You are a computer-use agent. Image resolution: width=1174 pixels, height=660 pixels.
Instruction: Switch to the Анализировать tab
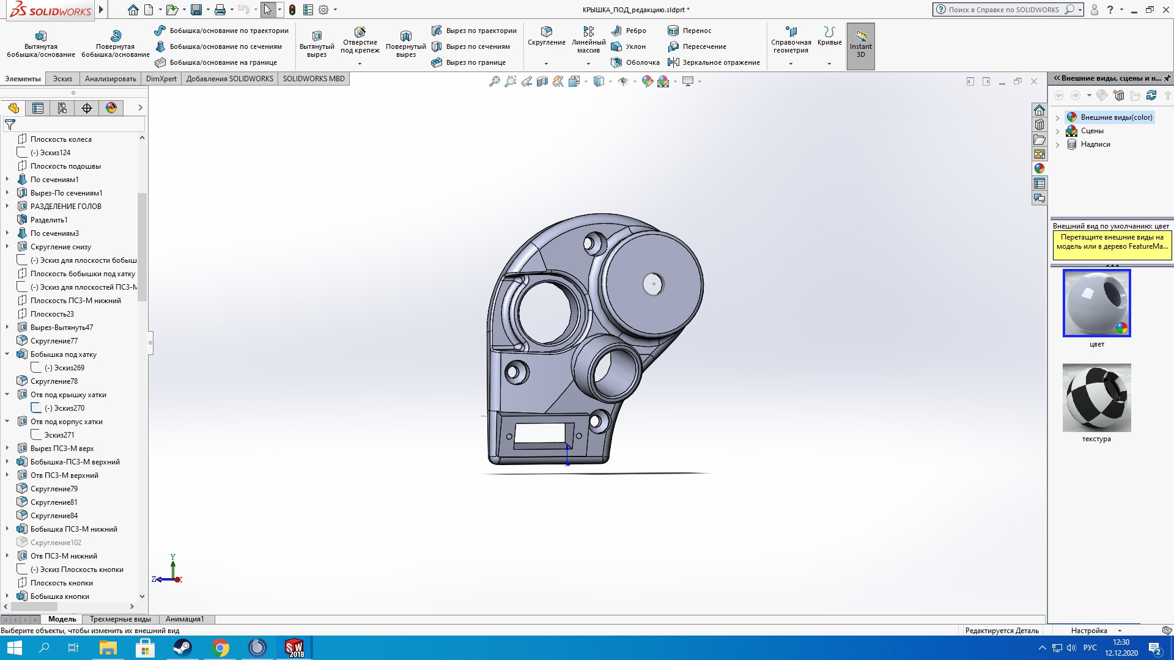point(110,79)
